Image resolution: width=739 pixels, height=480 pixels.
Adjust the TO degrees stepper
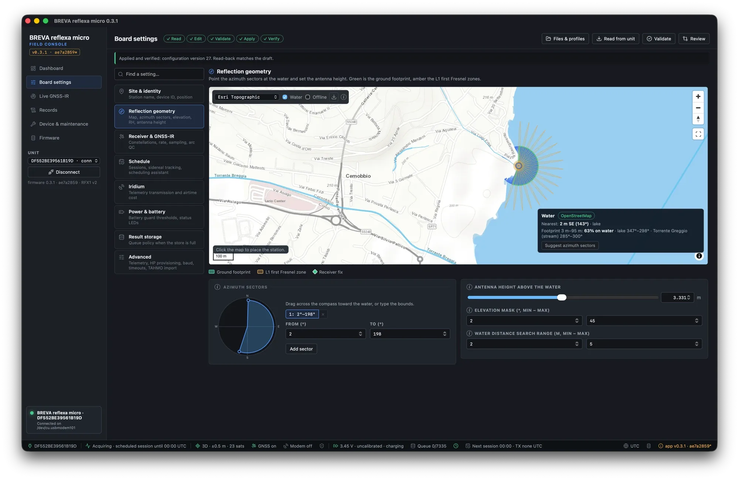pyautogui.click(x=445, y=334)
